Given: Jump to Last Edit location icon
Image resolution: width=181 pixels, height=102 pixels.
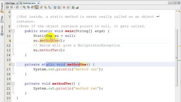Looking at the screenshot, I should tap(7, 7).
